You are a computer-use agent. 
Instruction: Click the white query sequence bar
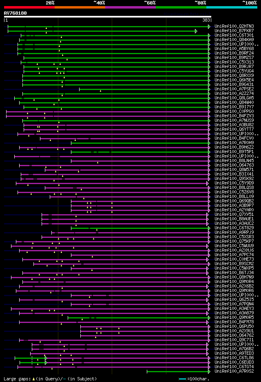coord(108,17)
